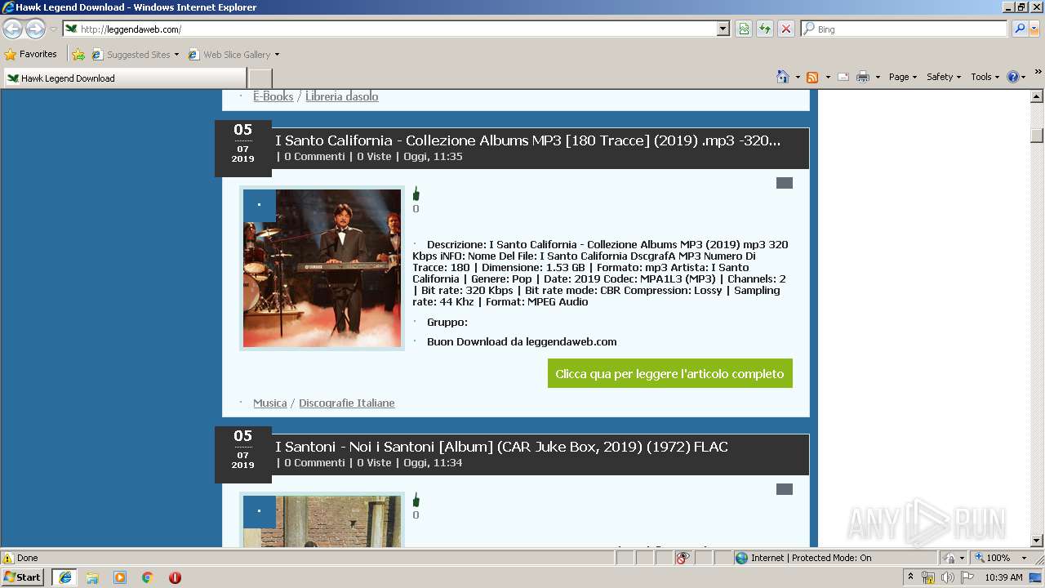Stop loading the page
1045x588 pixels.
pyautogui.click(x=786, y=29)
